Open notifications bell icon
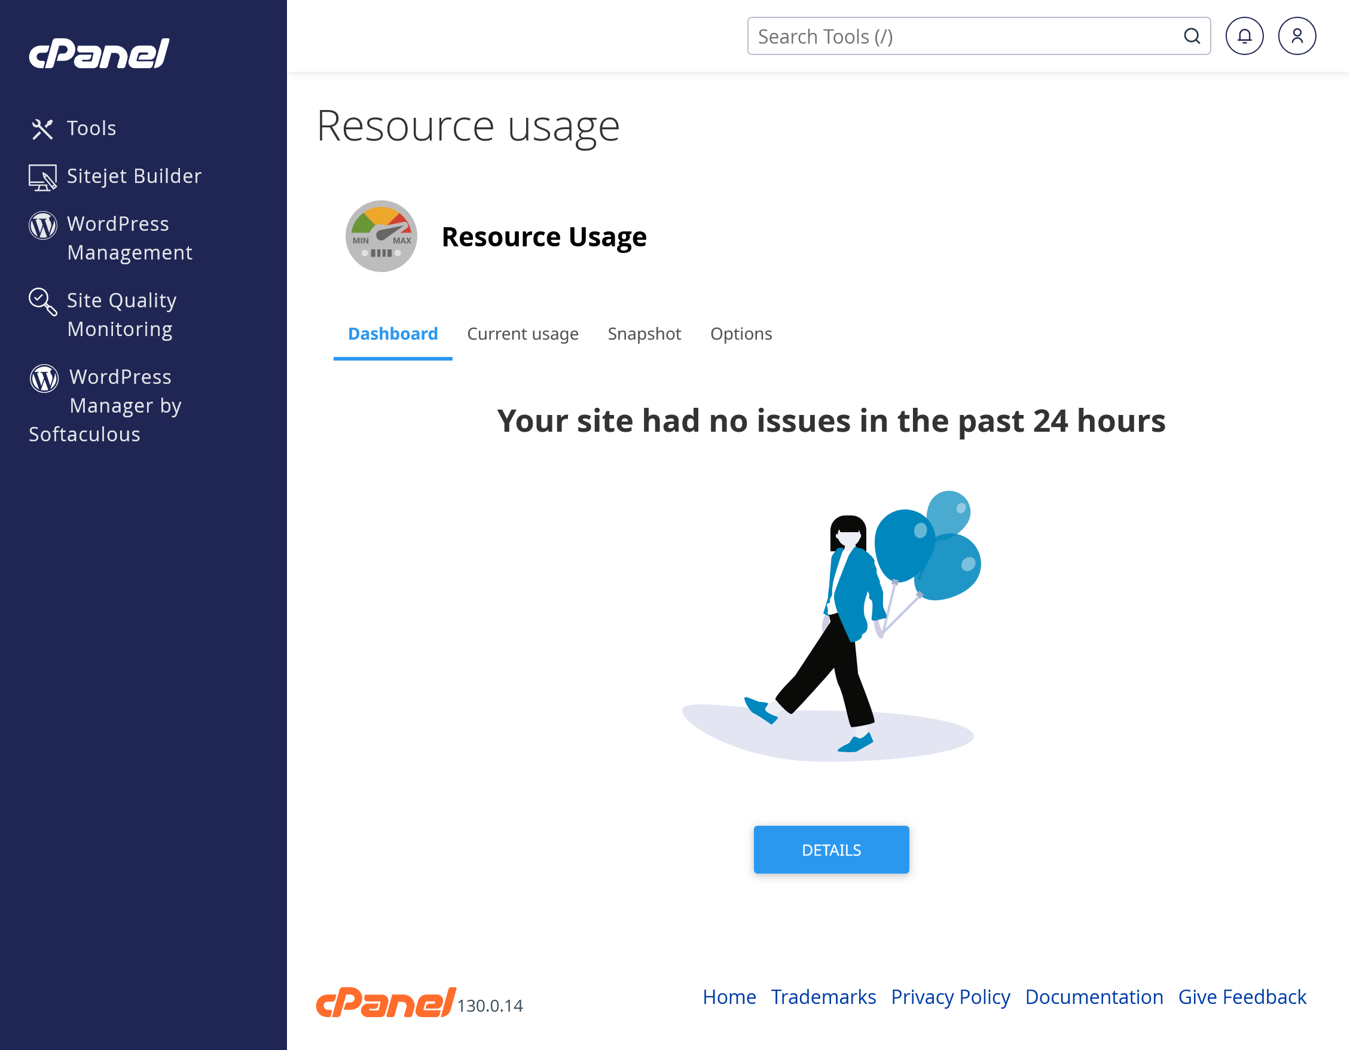Screen dimensions: 1350x1050 pyautogui.click(x=1244, y=36)
